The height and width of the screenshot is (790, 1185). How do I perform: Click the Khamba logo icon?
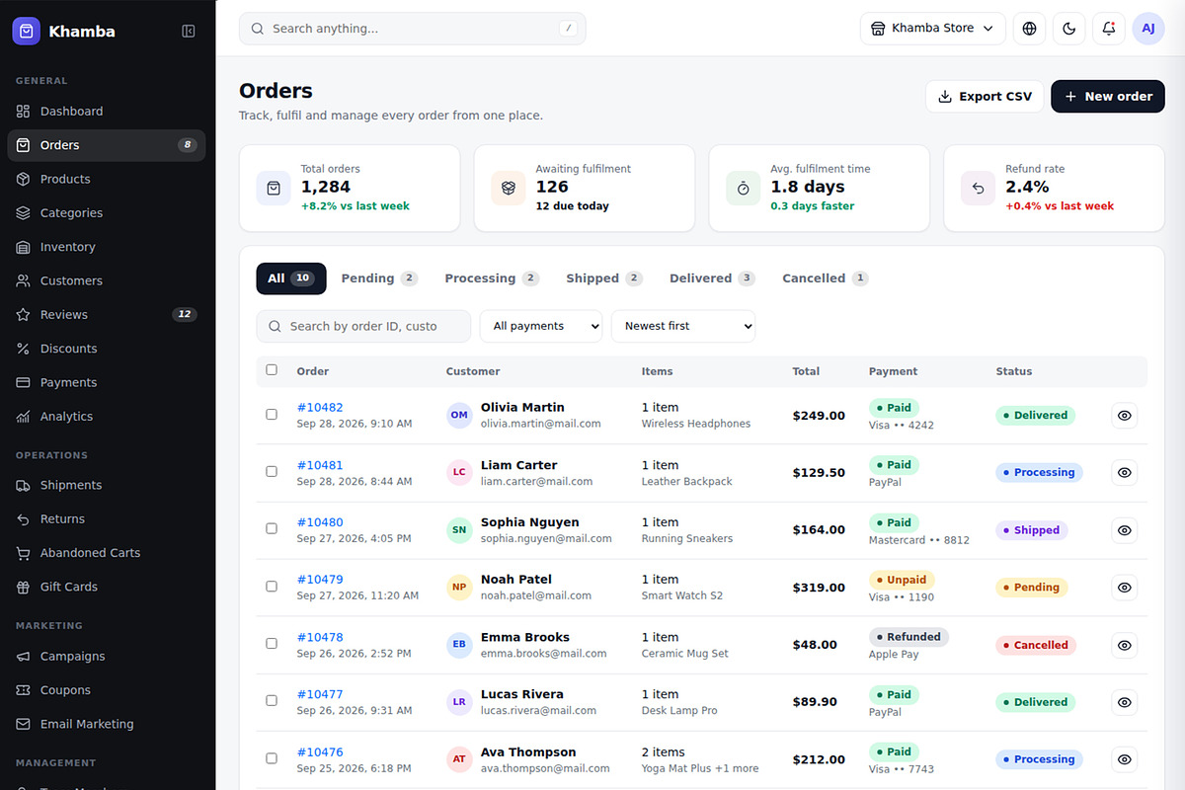pyautogui.click(x=27, y=32)
